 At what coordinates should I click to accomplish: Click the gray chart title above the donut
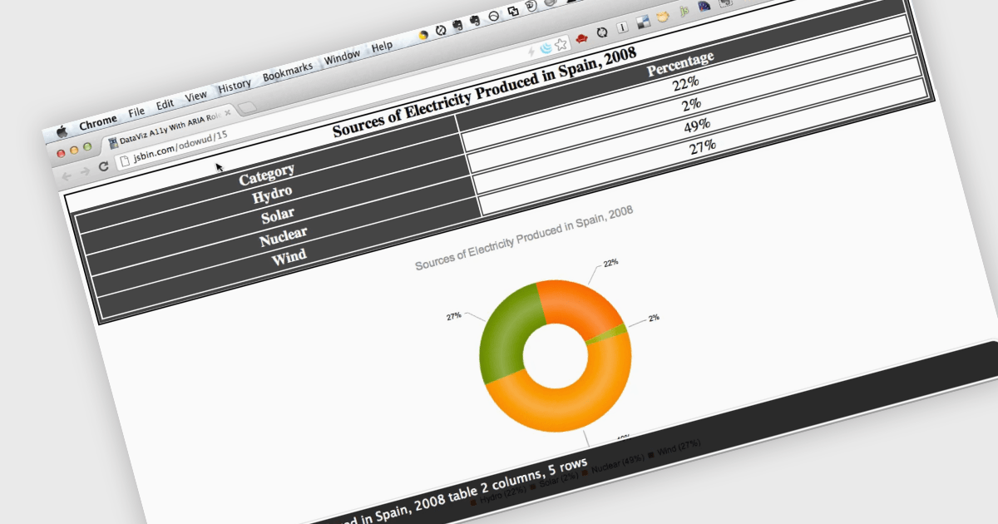tap(524, 237)
